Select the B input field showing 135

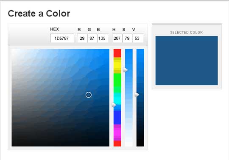click(103, 39)
